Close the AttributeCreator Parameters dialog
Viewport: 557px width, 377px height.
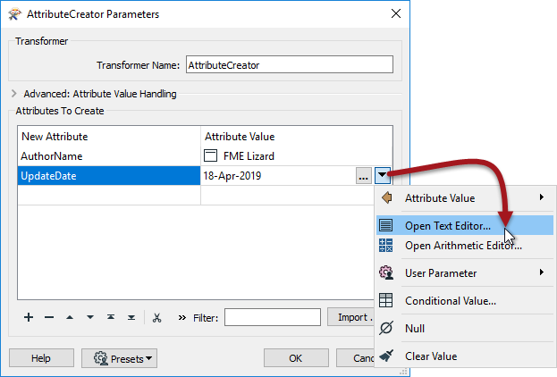click(x=396, y=13)
